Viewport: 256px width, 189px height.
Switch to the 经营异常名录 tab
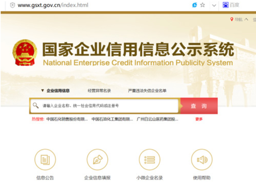click(x=99, y=91)
